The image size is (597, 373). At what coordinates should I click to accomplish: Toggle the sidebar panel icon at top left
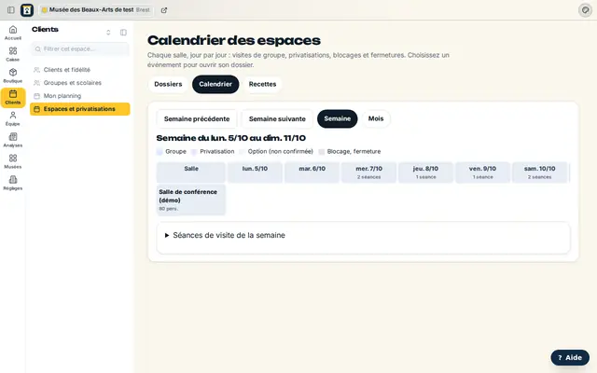tap(11, 10)
